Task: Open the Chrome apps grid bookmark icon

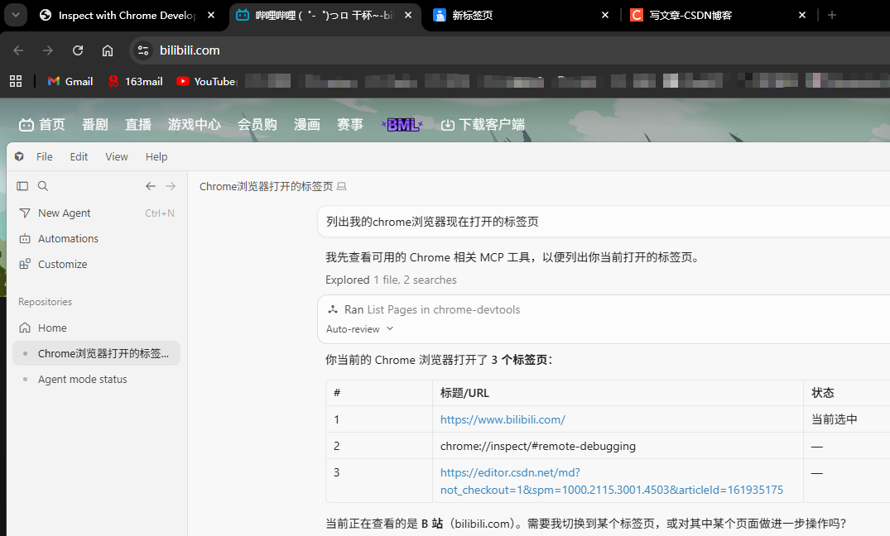Action: tap(16, 81)
